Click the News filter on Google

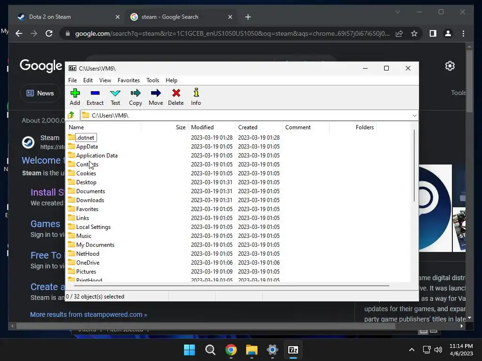[x=40, y=93]
